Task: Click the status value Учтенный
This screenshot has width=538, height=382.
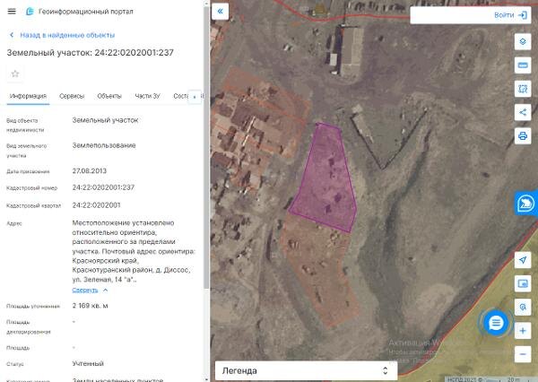Action: (88, 363)
